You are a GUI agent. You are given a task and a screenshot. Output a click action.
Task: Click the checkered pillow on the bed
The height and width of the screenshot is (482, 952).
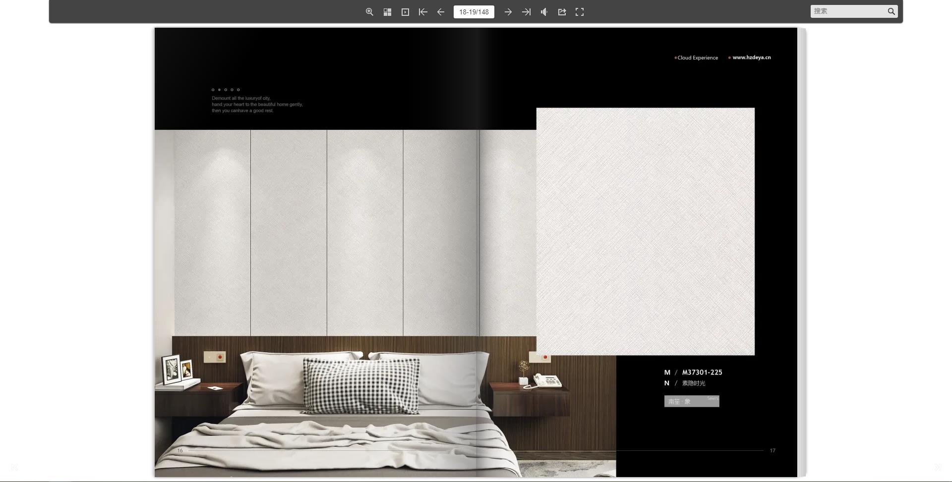click(x=361, y=386)
